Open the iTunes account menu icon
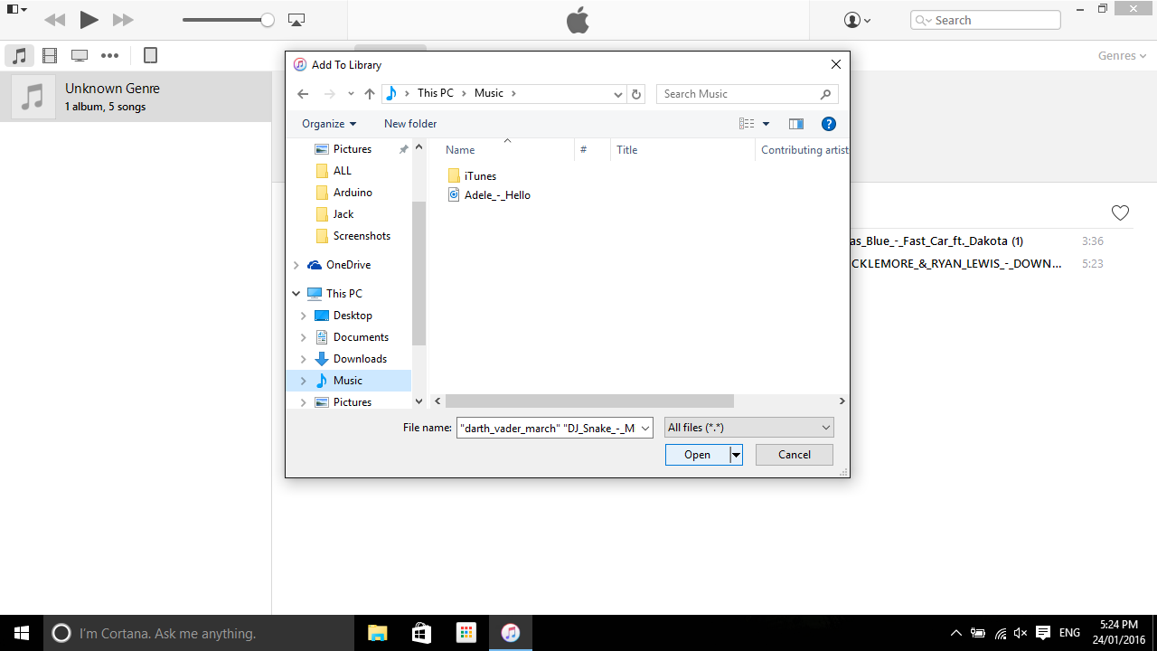 point(857,20)
